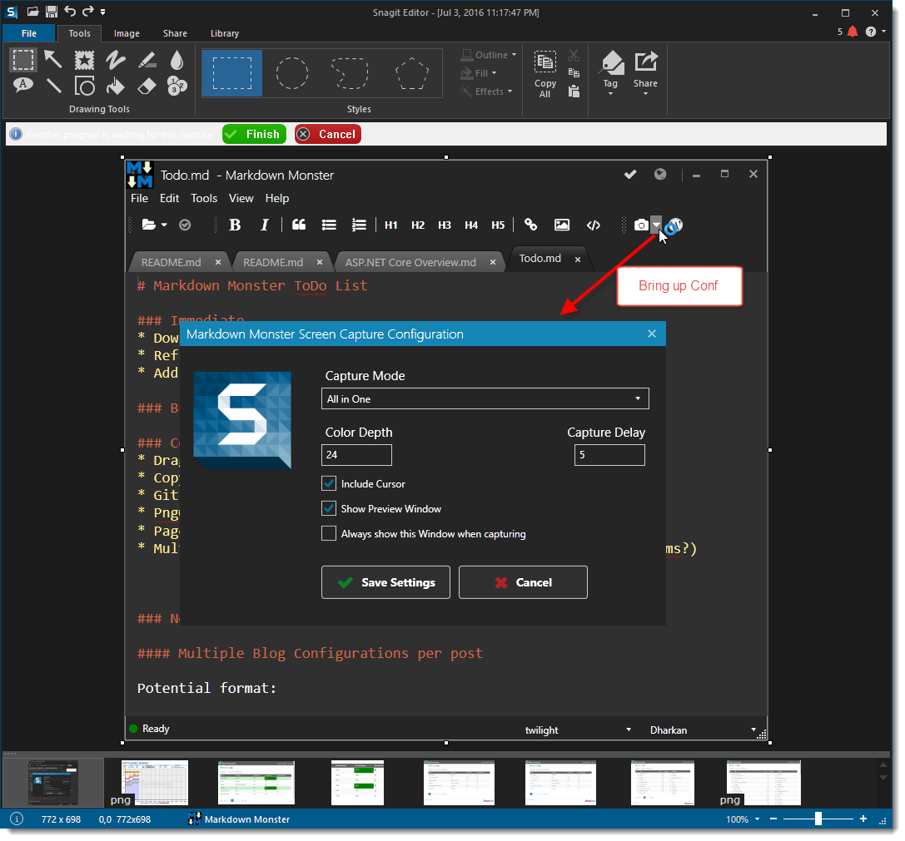
Task: Select the Eraser tool
Action: 147,86
